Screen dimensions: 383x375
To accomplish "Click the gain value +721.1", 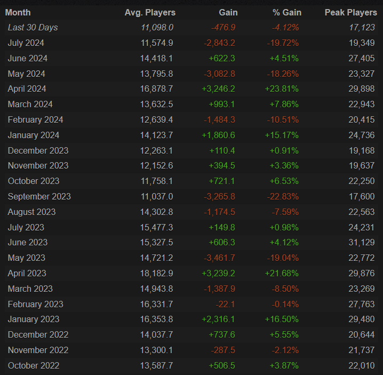I will pyautogui.click(x=222, y=181).
